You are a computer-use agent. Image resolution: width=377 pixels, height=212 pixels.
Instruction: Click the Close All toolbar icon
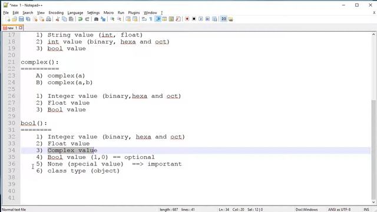pyautogui.click(x=42, y=19)
